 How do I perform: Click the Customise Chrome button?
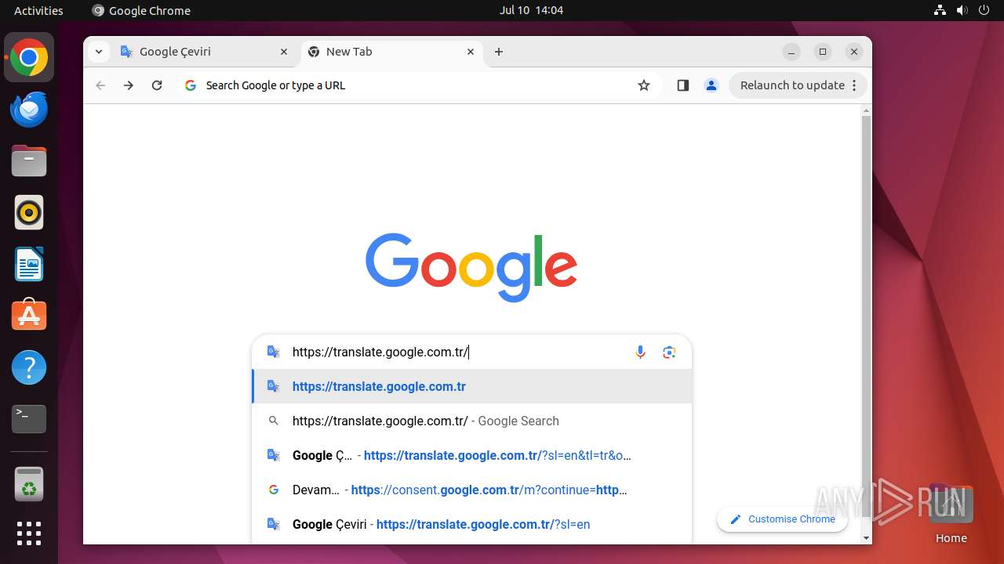pyautogui.click(x=782, y=519)
